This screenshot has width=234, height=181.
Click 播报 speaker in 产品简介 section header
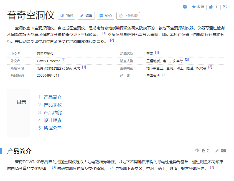tap(202, 151)
